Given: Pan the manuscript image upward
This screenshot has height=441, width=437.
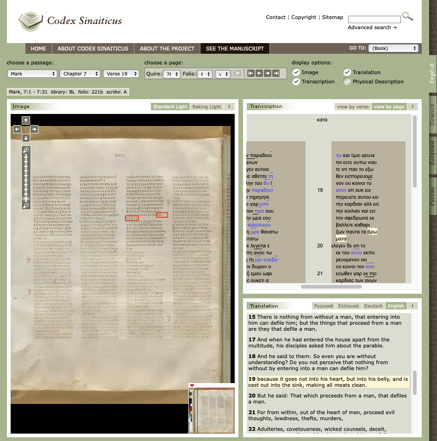Looking at the screenshot, I should (x=26, y=120).
